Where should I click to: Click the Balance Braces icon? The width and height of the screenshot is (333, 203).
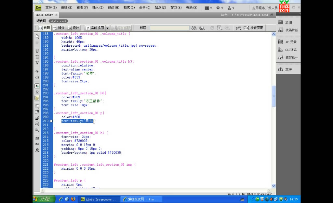[x=37, y=77]
